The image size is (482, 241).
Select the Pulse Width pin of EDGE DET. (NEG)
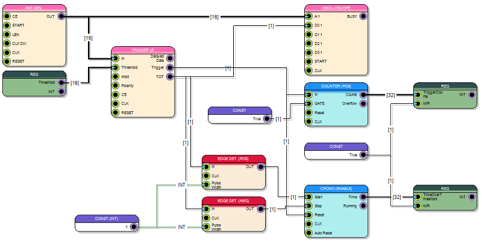click(206, 227)
